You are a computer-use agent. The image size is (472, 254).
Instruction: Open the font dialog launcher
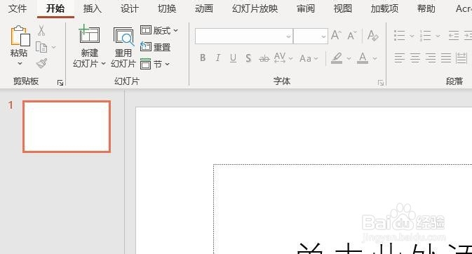(381, 83)
